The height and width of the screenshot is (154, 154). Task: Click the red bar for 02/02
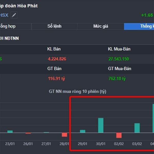coord(119,135)
